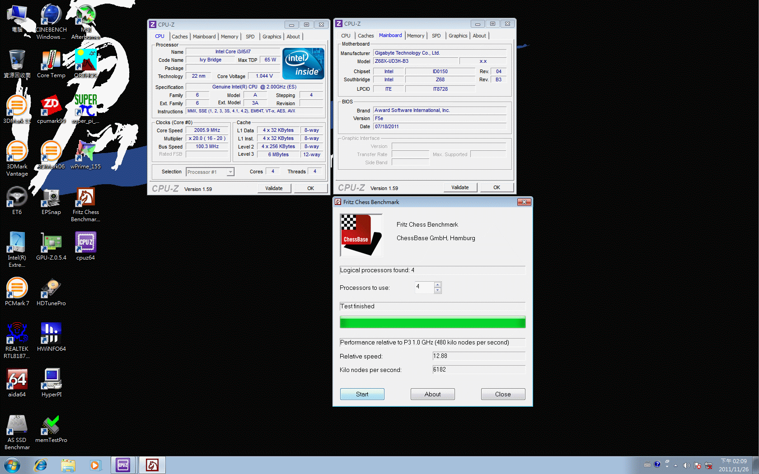Select the 3DMark06 desktop icon
759x474 pixels.
51,155
